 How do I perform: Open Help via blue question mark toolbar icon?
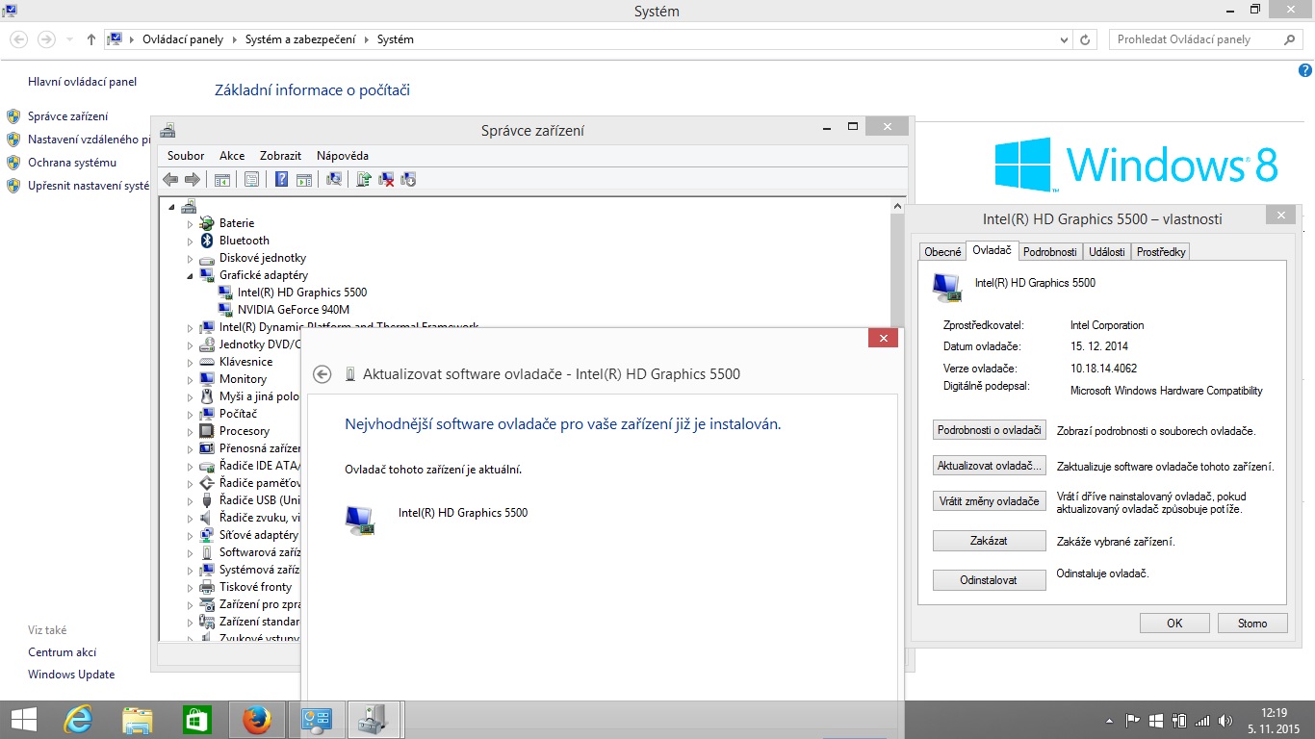(x=281, y=179)
